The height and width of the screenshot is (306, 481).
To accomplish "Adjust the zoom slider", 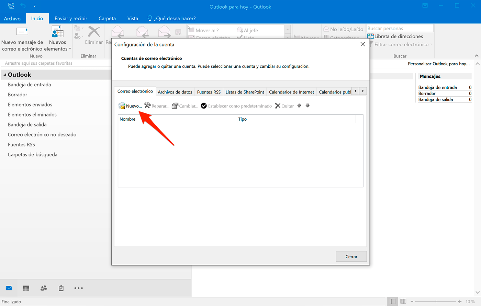I will pos(436,301).
